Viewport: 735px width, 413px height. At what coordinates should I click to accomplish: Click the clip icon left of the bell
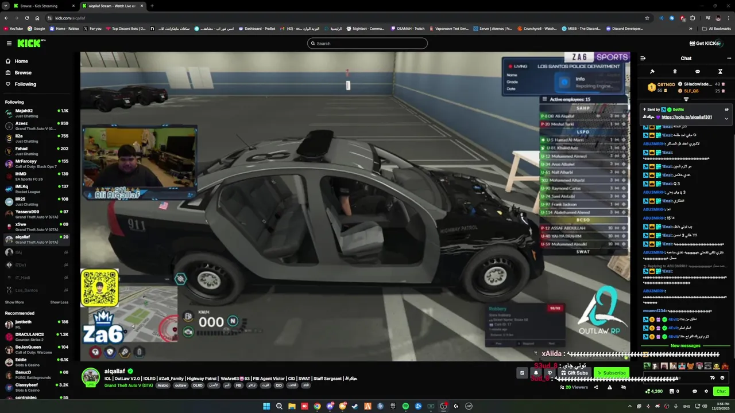coord(522,373)
